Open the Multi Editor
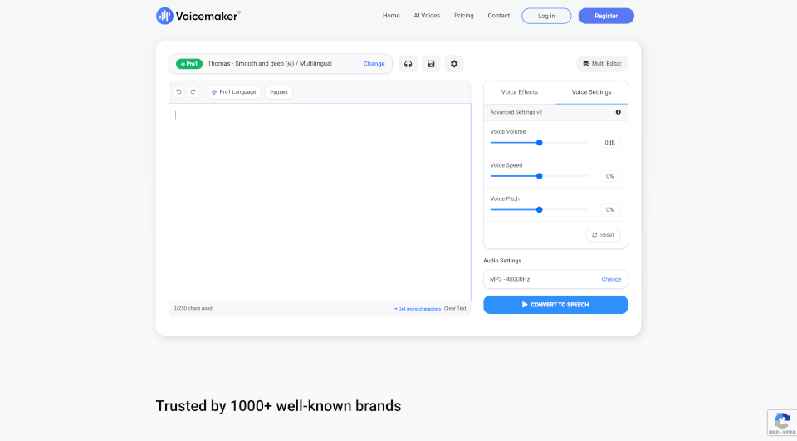Screen dimensions: 797x441 point(602,64)
